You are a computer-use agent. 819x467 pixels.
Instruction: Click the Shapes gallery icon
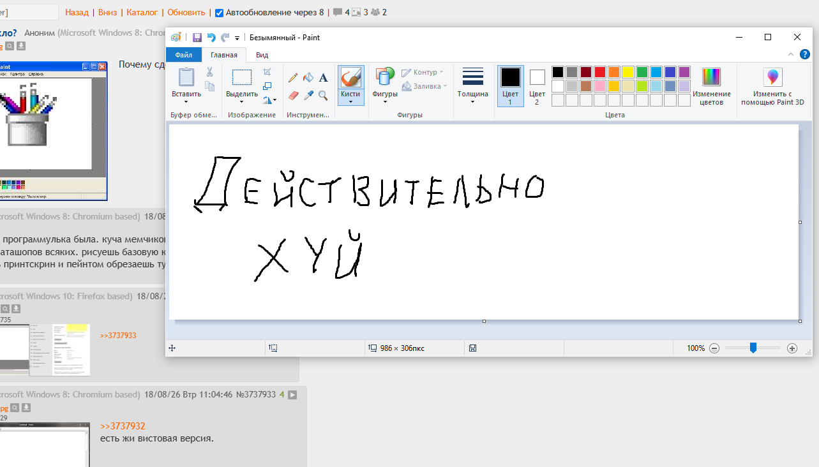(384, 77)
